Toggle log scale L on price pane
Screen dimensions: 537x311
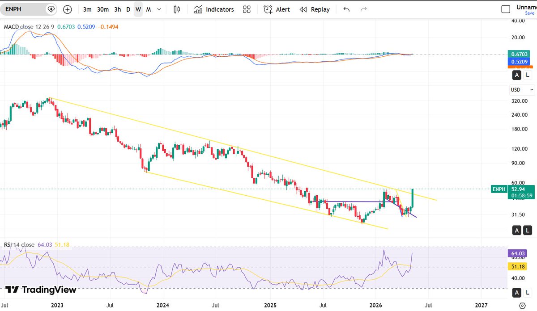point(528,231)
